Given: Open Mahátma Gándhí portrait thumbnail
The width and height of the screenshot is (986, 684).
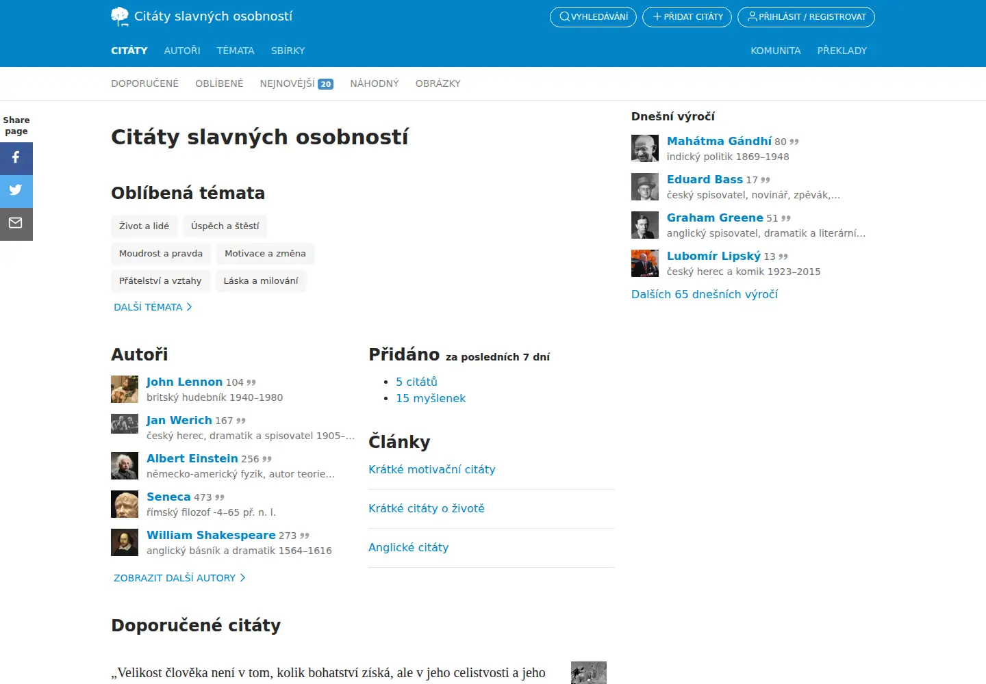Looking at the screenshot, I should [x=645, y=148].
